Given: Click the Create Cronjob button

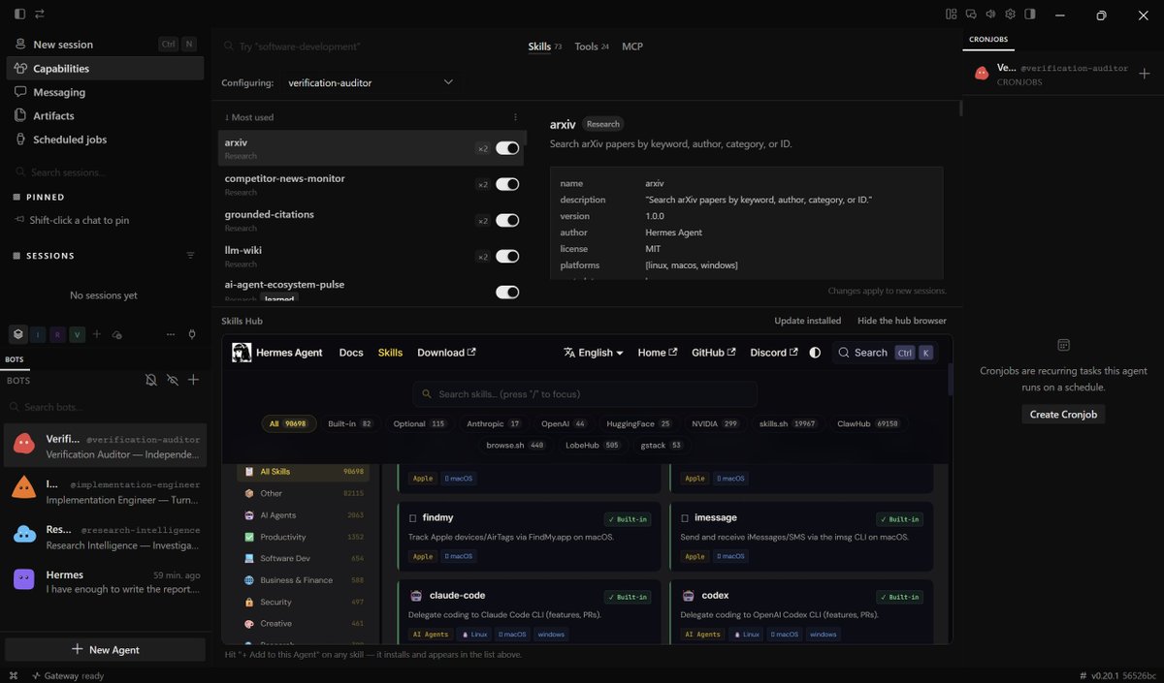Looking at the screenshot, I should click(x=1063, y=414).
